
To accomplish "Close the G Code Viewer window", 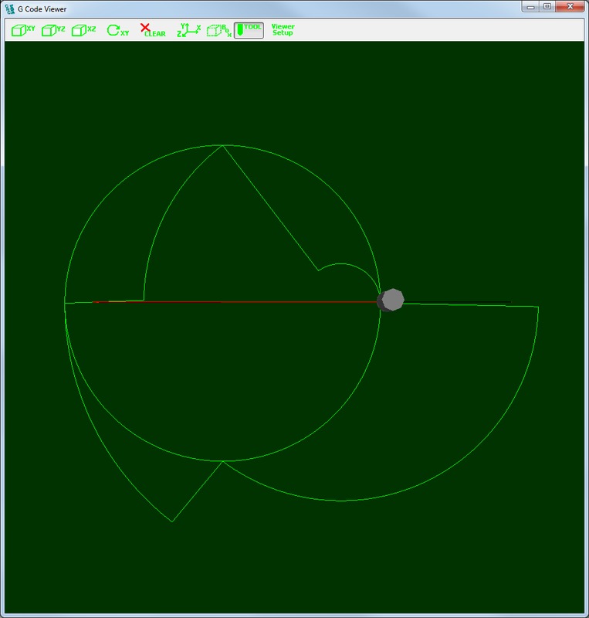I will click(570, 6).
